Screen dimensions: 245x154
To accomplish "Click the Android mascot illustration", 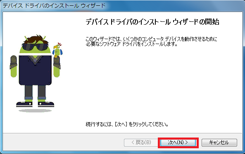I will pyautogui.click(x=36, y=73).
